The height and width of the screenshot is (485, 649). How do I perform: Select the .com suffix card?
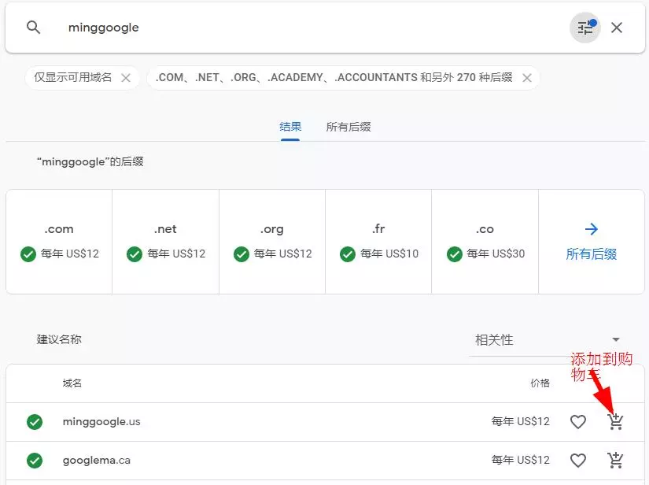(x=59, y=242)
